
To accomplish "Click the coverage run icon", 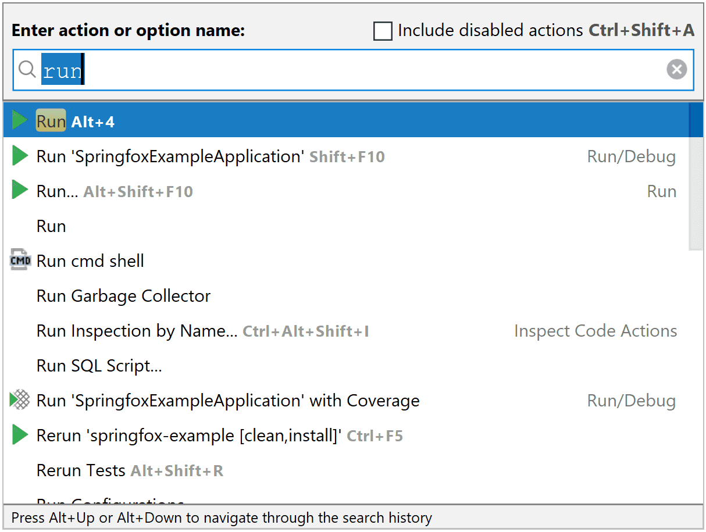I will (20, 400).
